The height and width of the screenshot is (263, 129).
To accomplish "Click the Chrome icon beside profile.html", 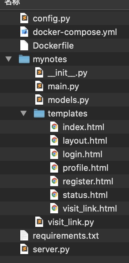I will 54,168.
